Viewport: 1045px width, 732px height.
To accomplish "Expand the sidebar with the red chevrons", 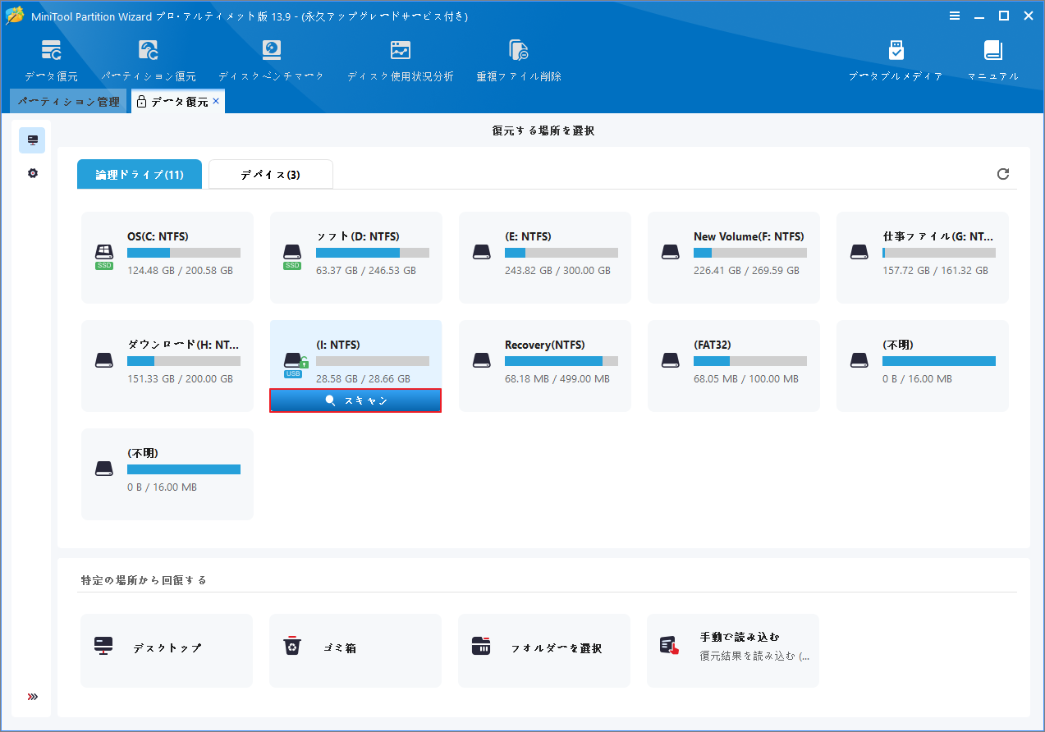I will [x=32, y=697].
